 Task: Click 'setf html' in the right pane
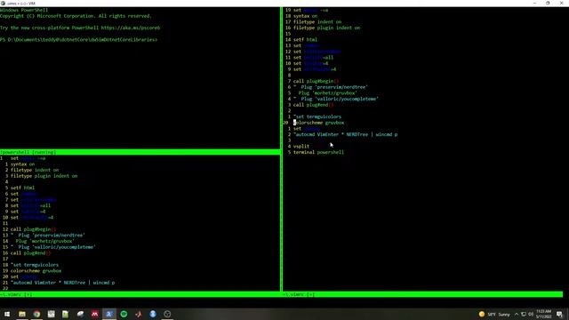tap(305, 39)
